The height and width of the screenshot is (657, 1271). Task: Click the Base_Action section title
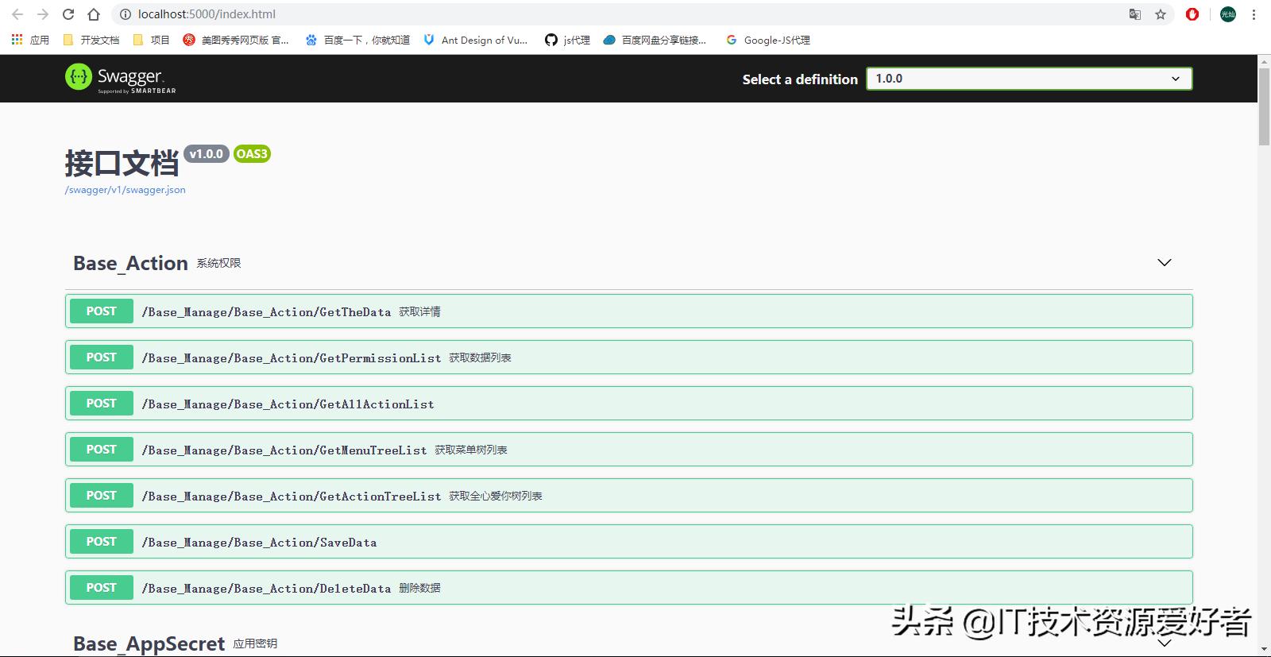130,263
